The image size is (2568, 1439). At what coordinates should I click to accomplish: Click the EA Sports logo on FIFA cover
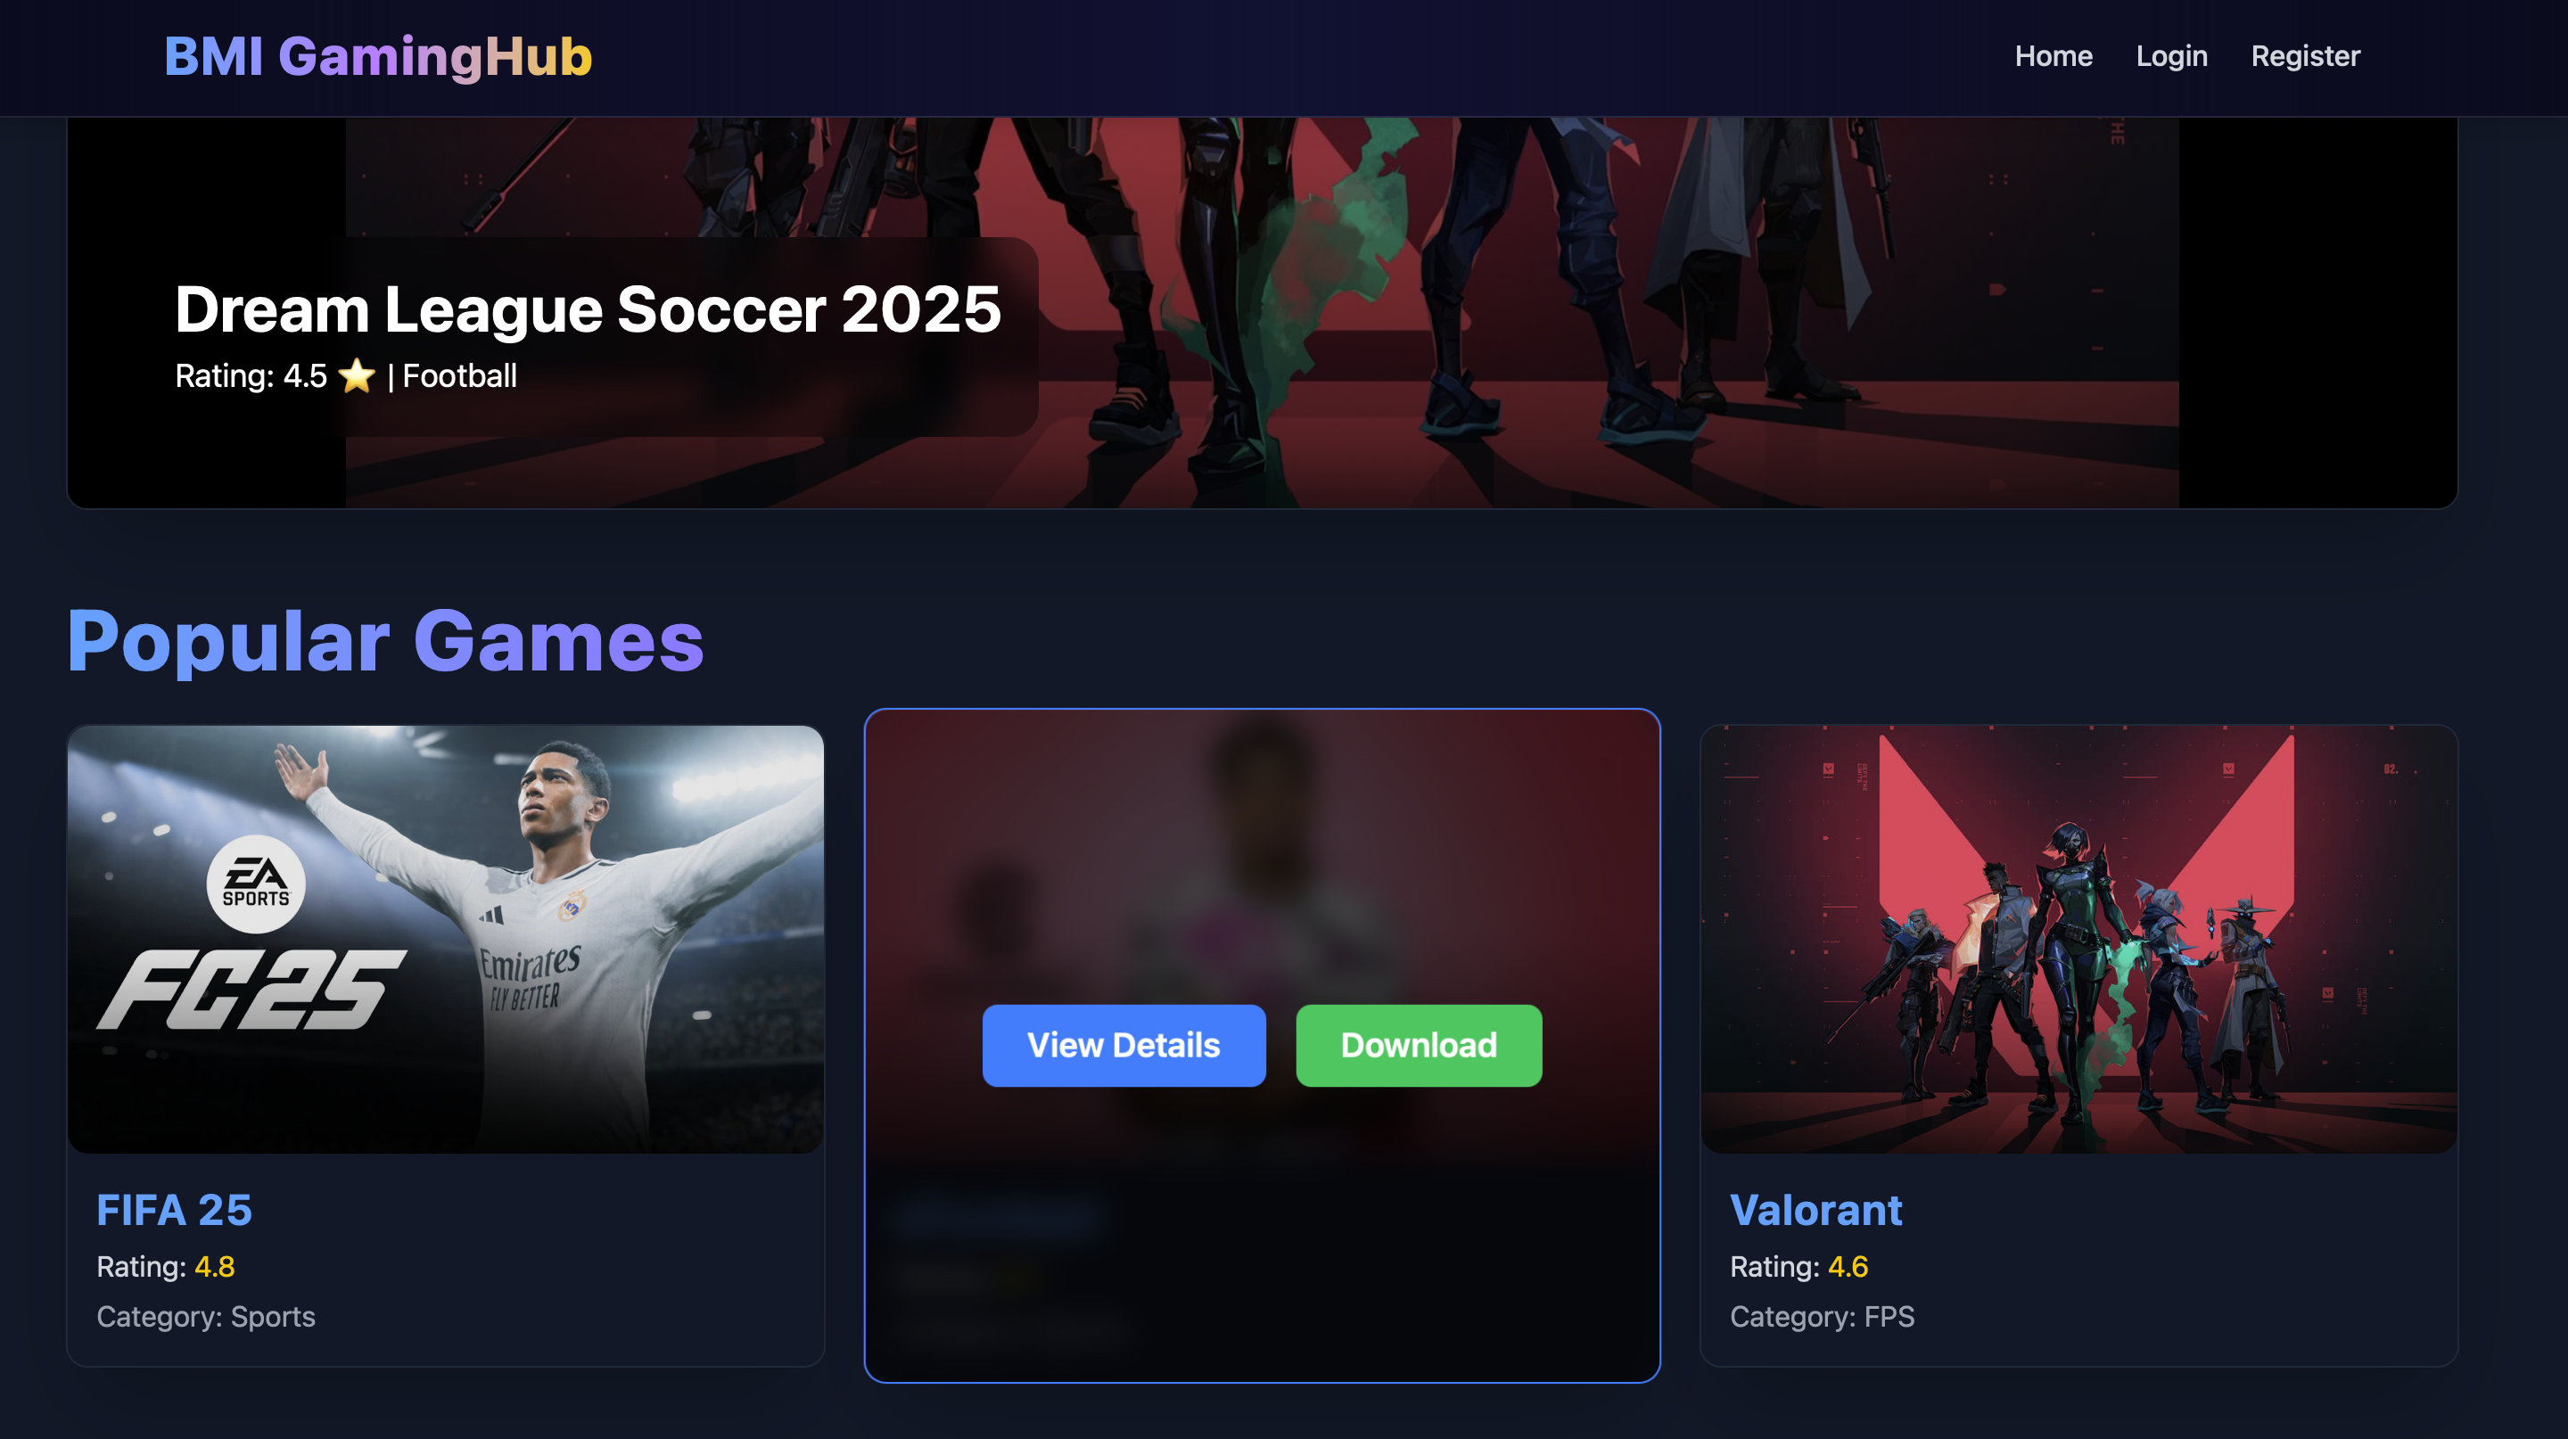click(256, 884)
